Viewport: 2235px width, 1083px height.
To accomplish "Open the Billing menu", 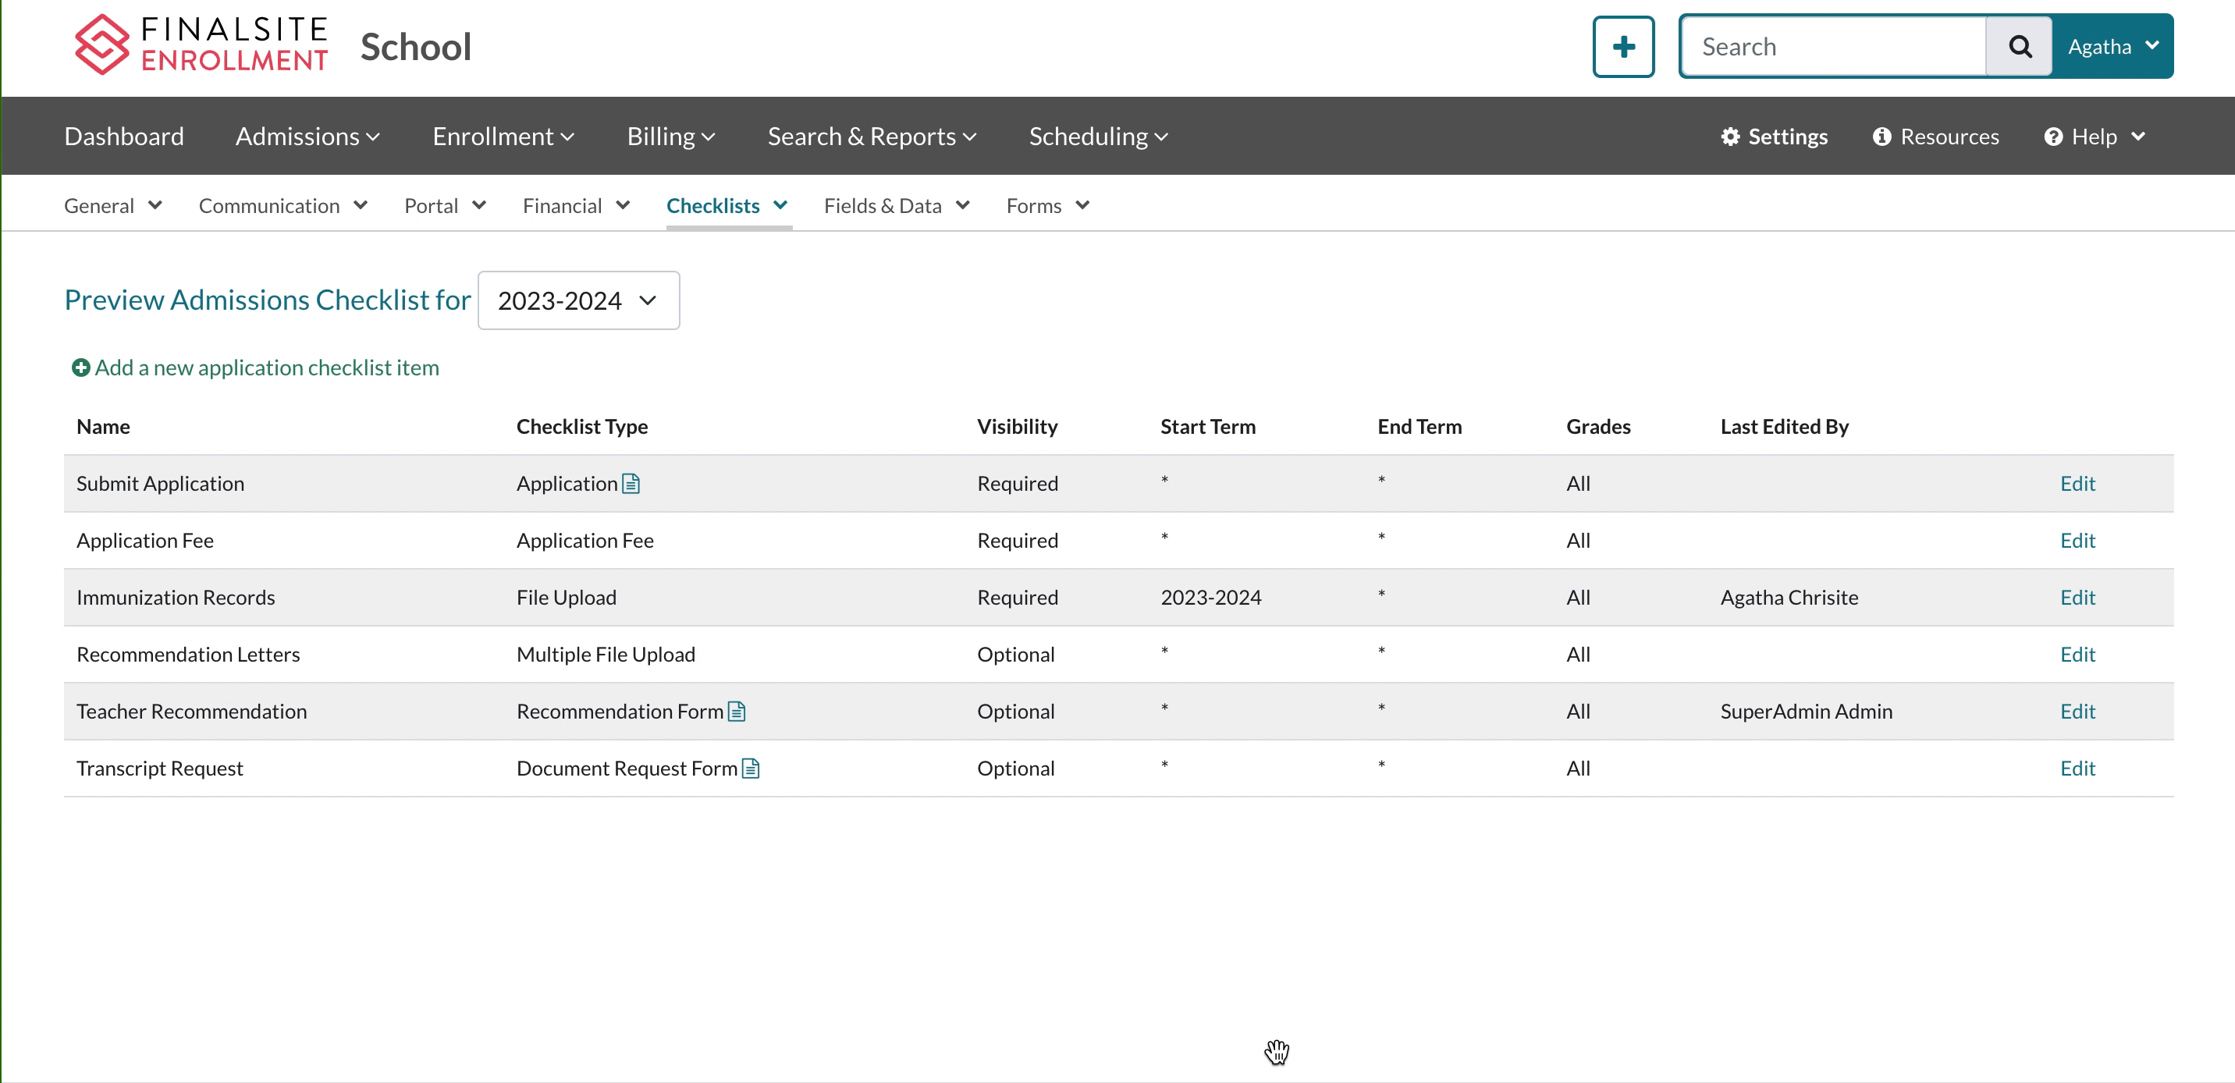I will tap(670, 137).
